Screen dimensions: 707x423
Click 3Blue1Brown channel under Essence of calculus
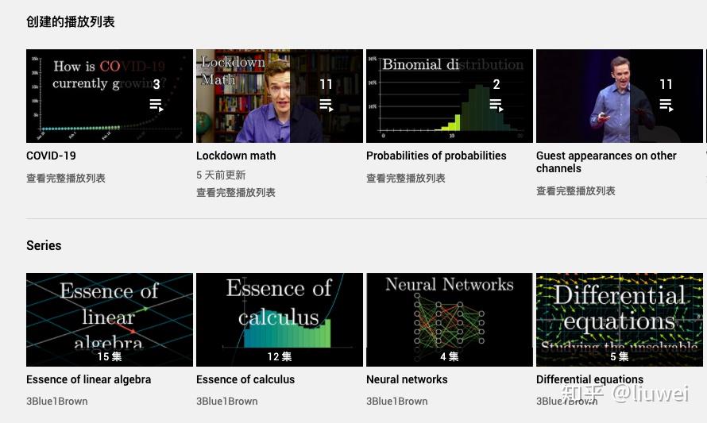(x=227, y=402)
